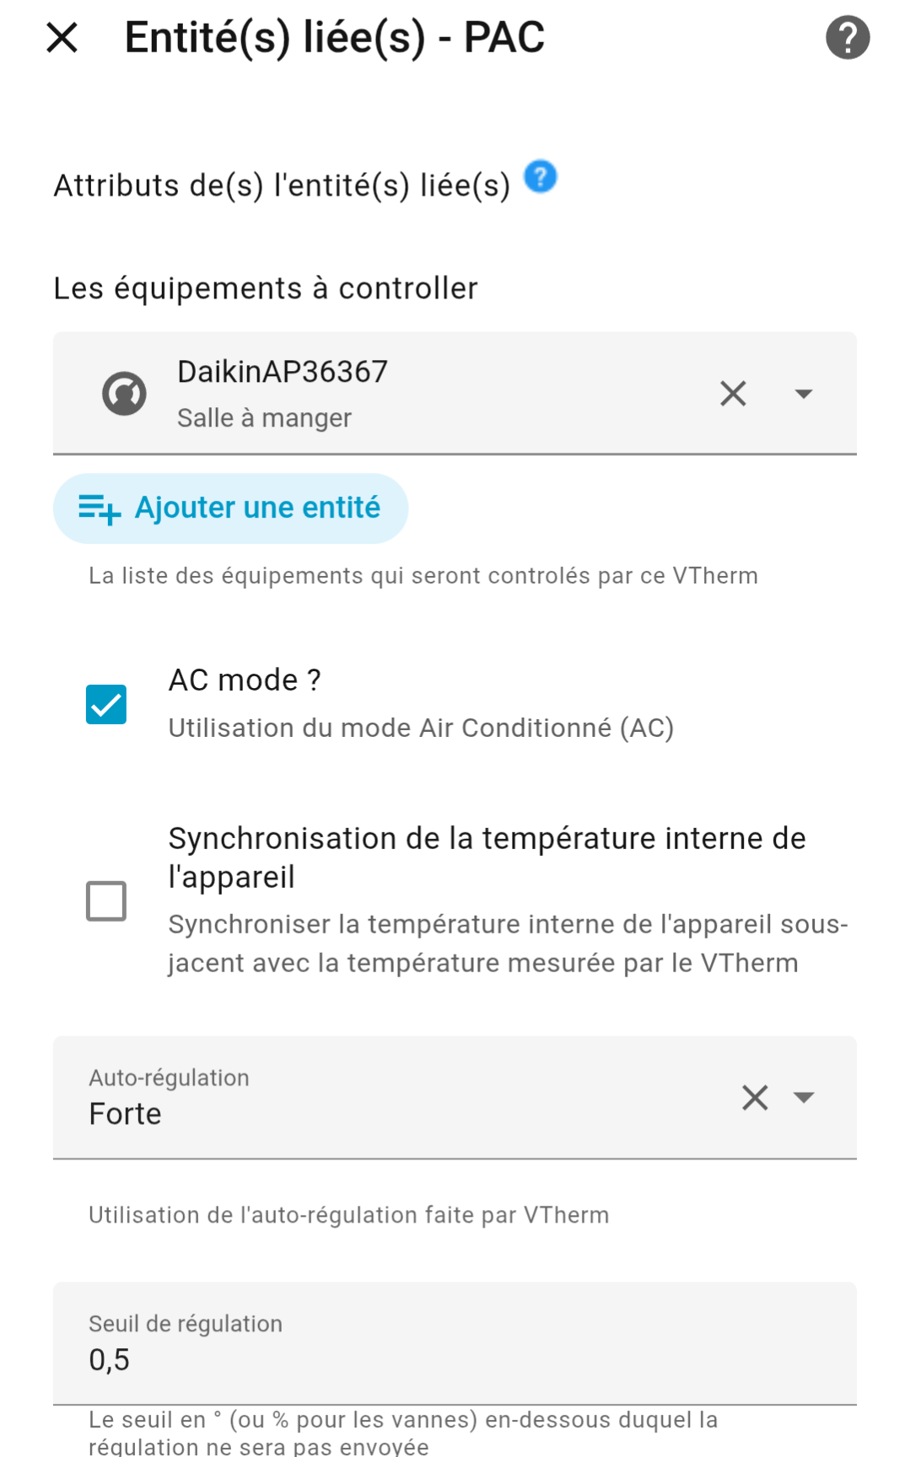Click the blue attributes help icon
The width and height of the screenshot is (910, 1457).
[x=541, y=177]
